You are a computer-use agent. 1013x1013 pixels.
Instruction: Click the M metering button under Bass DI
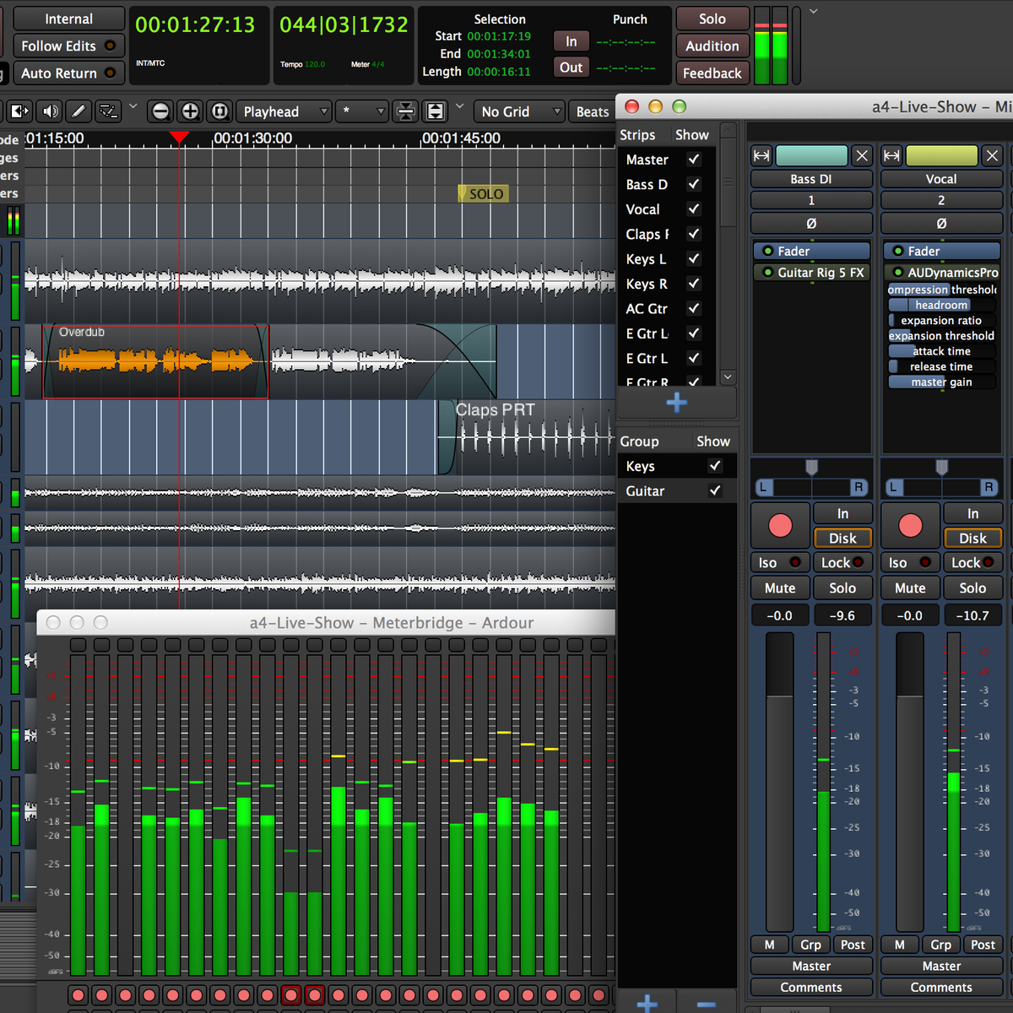click(769, 945)
